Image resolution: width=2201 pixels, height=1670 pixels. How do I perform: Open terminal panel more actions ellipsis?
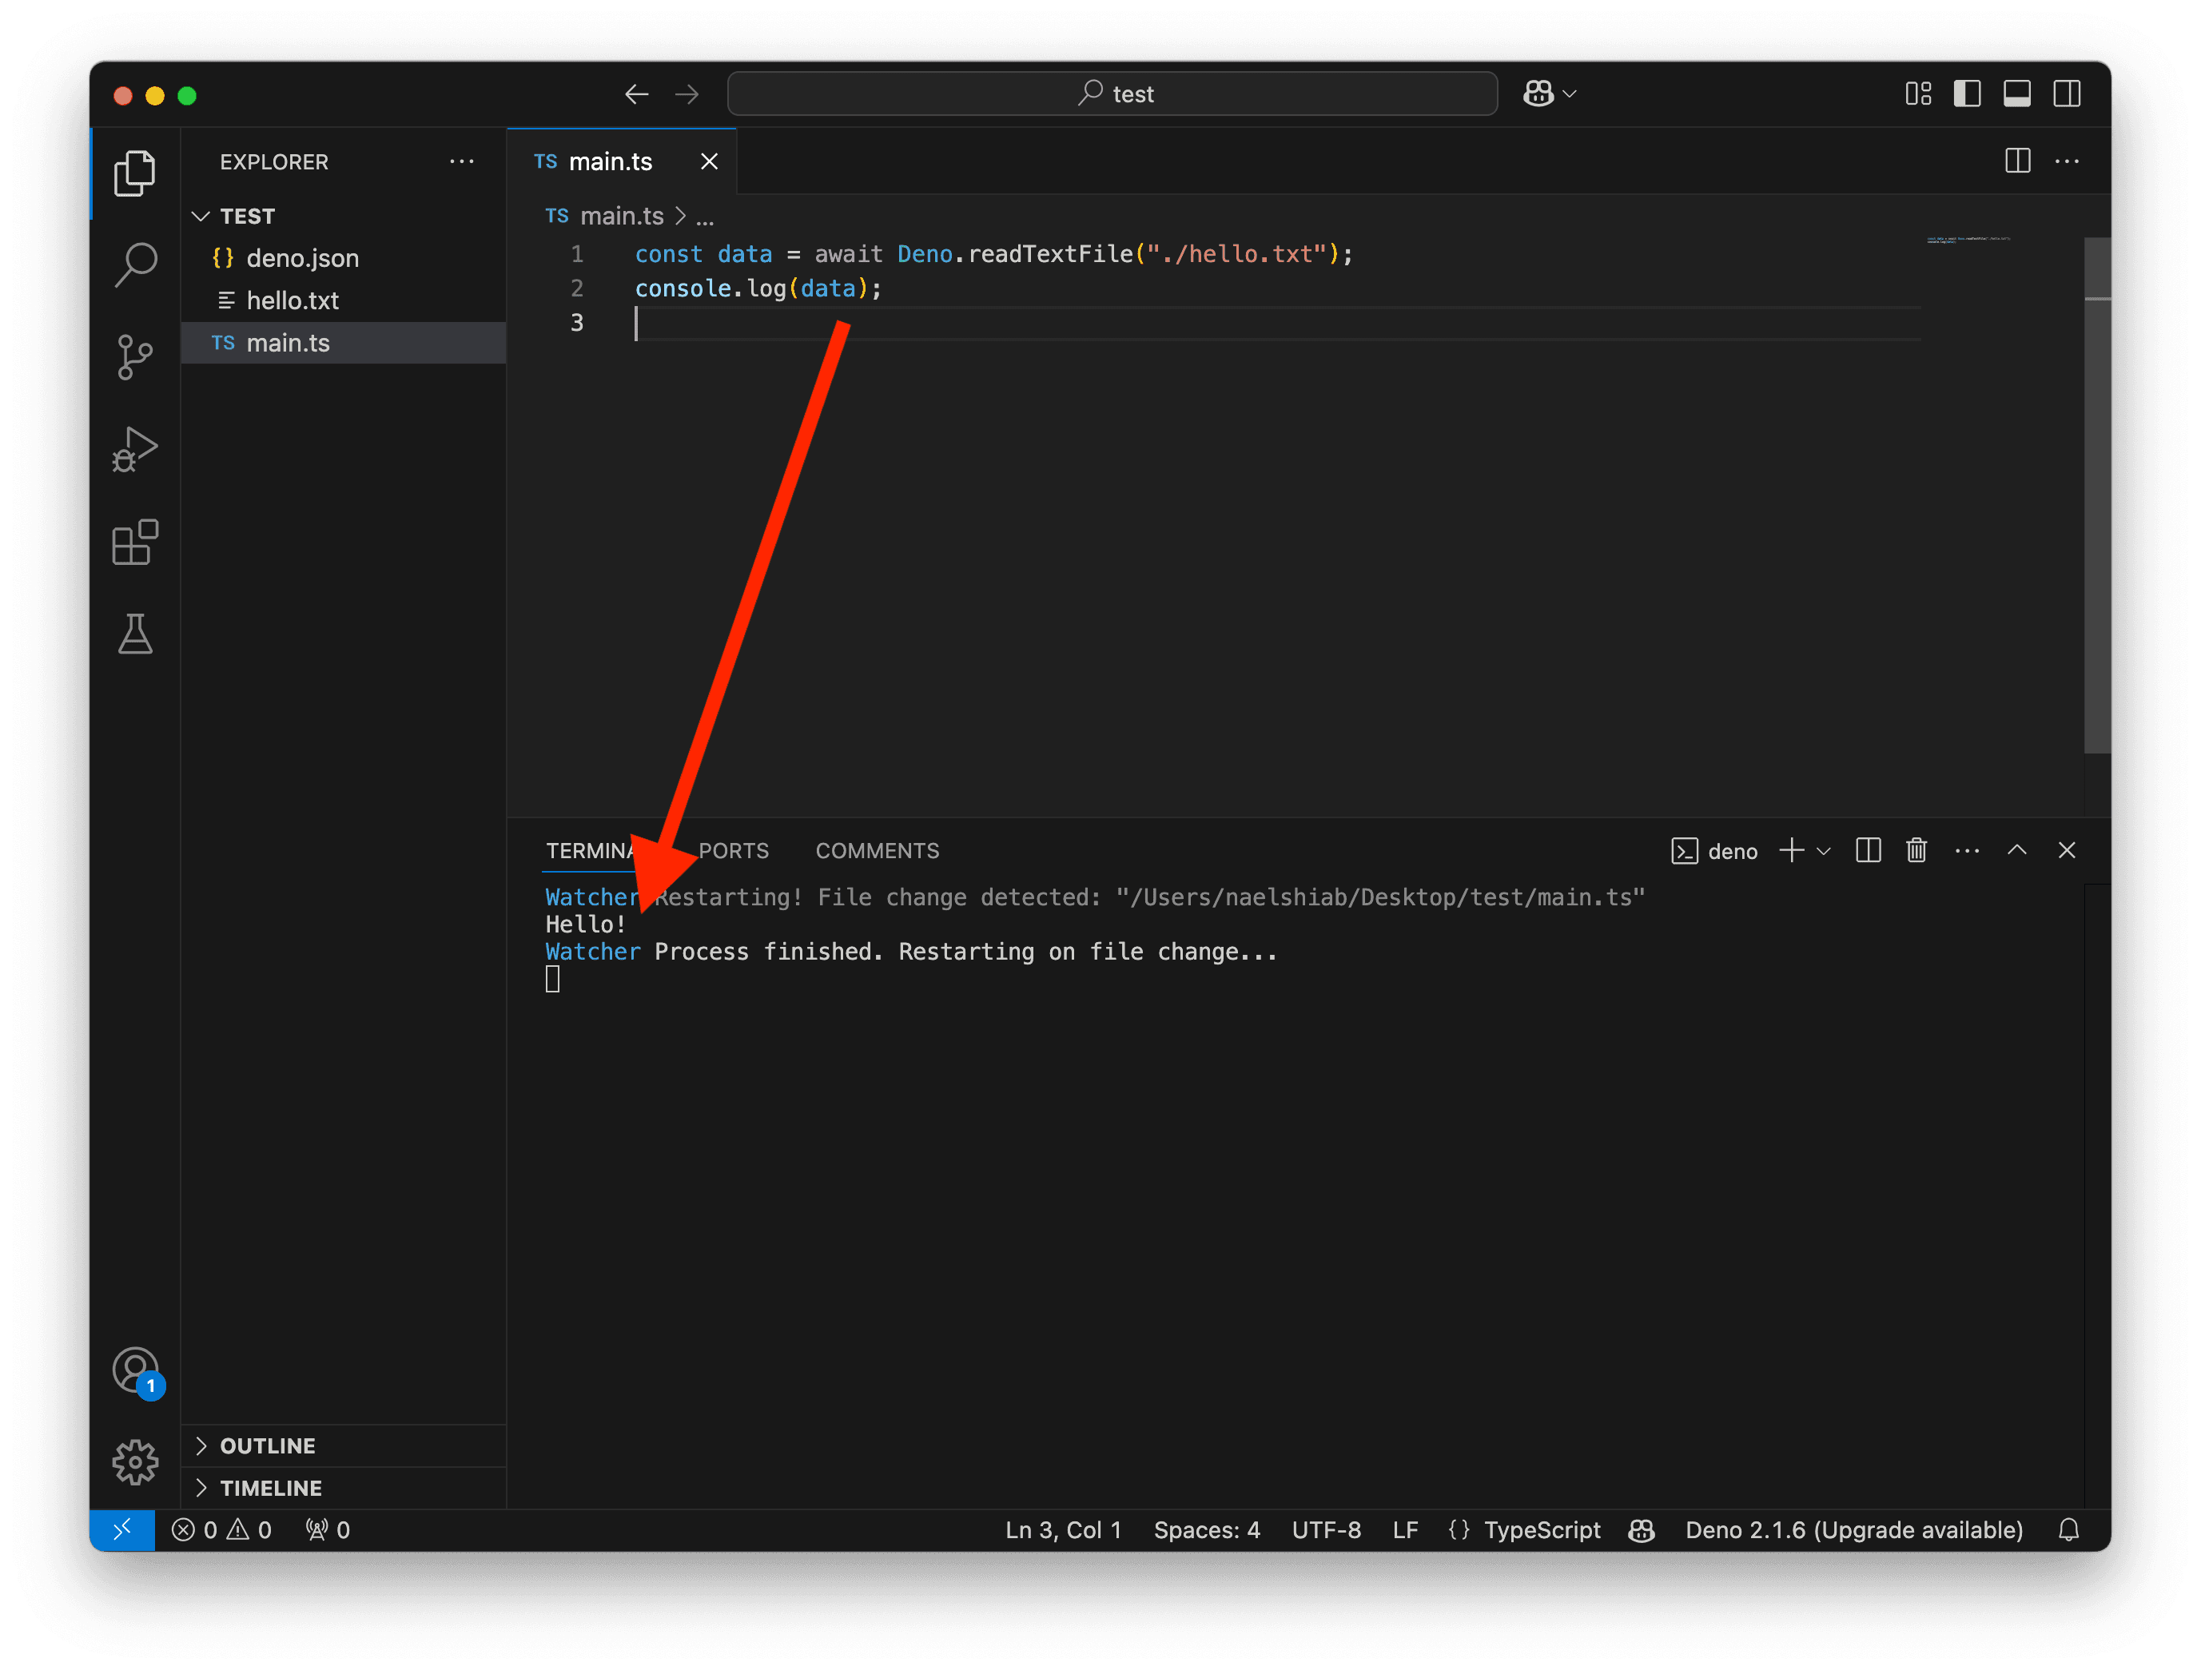point(1967,850)
